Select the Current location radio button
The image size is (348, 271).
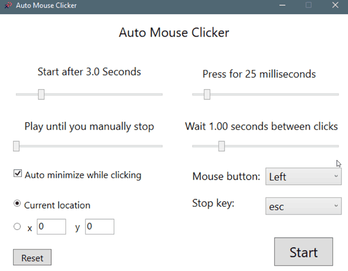[17, 204]
